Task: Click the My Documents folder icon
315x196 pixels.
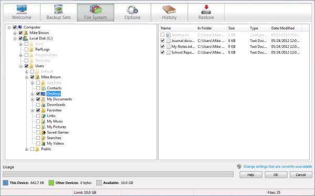Action: [x=43, y=99]
